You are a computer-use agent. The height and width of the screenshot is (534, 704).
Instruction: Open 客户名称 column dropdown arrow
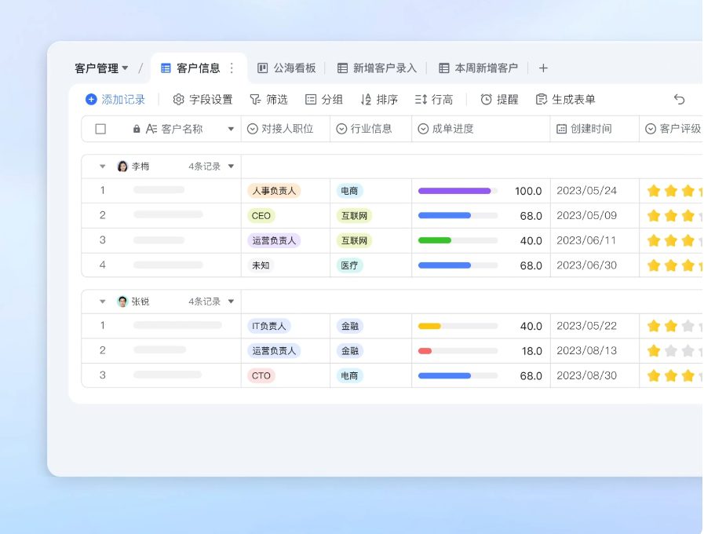click(x=231, y=129)
